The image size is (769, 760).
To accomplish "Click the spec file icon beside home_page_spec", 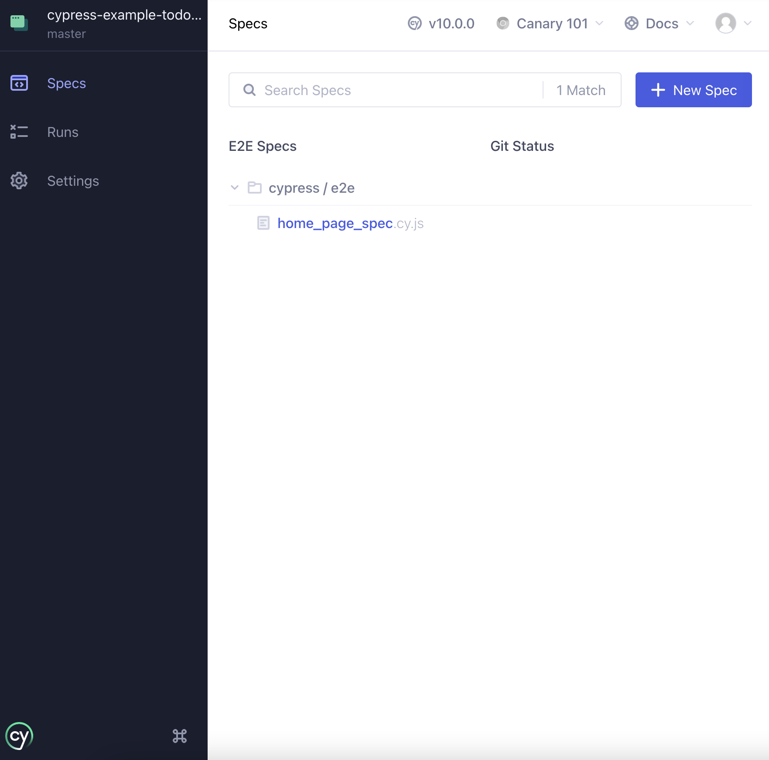I will [x=263, y=223].
